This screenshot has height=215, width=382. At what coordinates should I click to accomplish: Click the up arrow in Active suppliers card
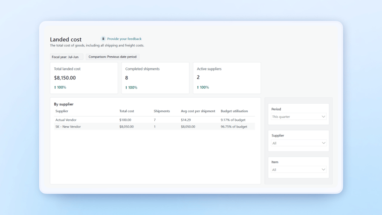click(x=198, y=87)
